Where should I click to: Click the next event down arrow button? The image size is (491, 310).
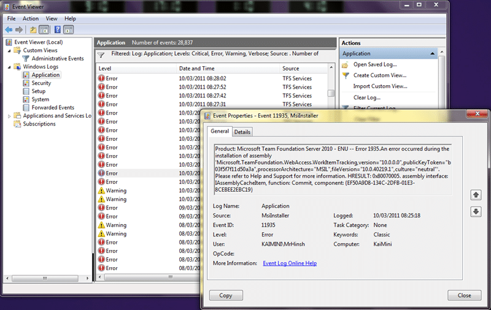click(x=476, y=211)
